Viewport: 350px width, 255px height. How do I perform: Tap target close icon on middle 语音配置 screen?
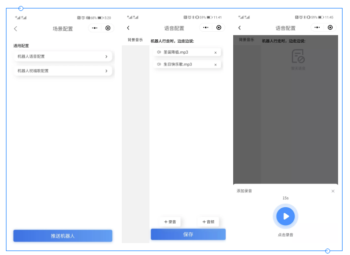[219, 27]
